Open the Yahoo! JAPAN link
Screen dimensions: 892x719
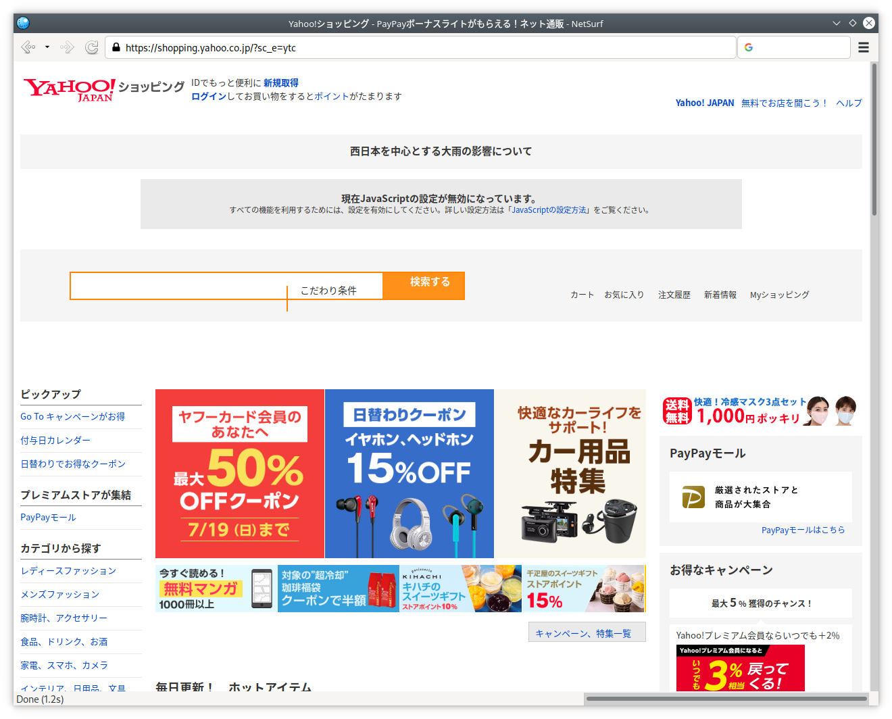(x=705, y=103)
